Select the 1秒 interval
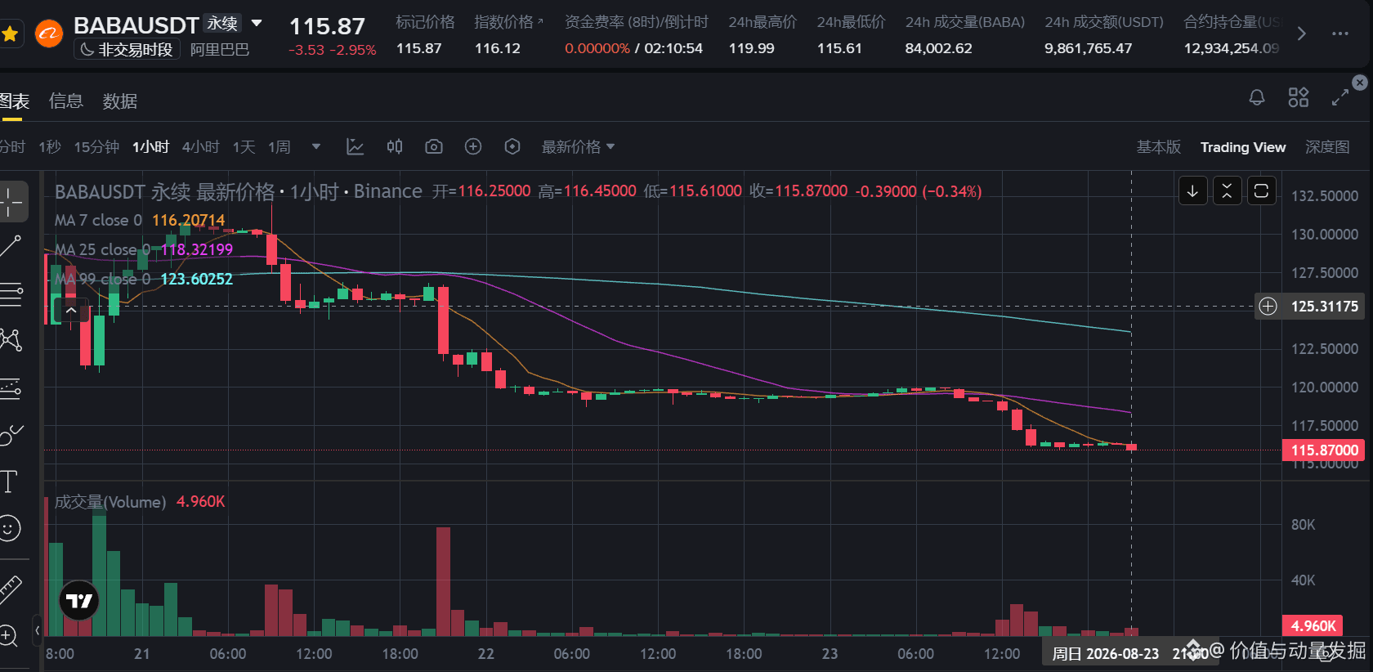This screenshot has height=672, width=1373. 50,147
